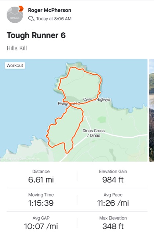This screenshot has width=154, height=235.
Task: Click the Cwm-yr-Eglwys map label
Action: click(96, 100)
